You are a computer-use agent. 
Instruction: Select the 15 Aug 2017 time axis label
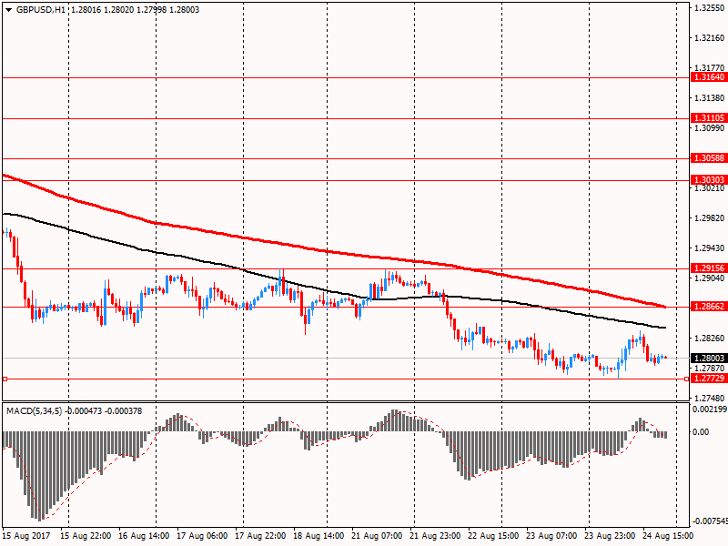[x=26, y=536]
